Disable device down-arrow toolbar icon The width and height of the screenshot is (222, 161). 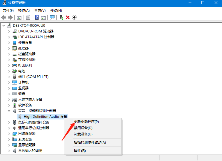74,17
